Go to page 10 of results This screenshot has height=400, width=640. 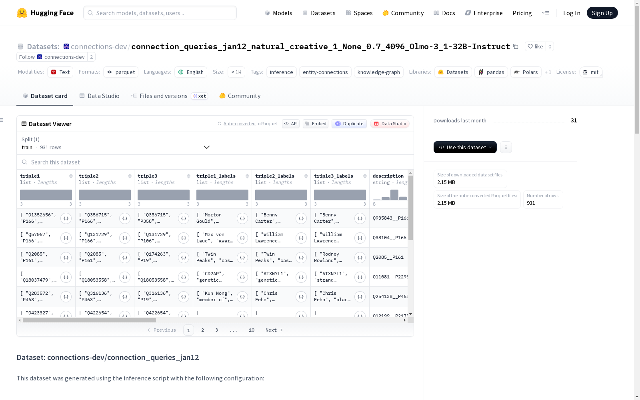click(252, 330)
